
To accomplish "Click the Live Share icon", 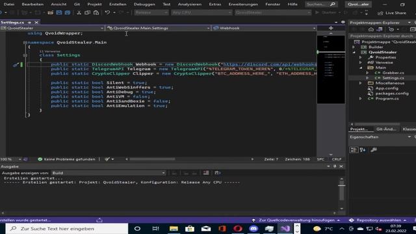I will (380, 13).
